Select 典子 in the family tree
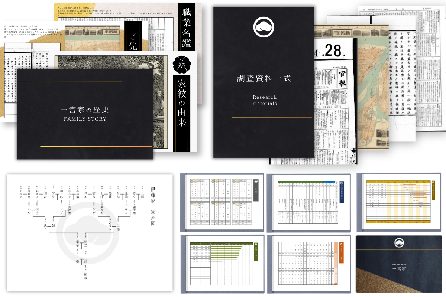This screenshot has width=446, height=297. tap(45, 227)
